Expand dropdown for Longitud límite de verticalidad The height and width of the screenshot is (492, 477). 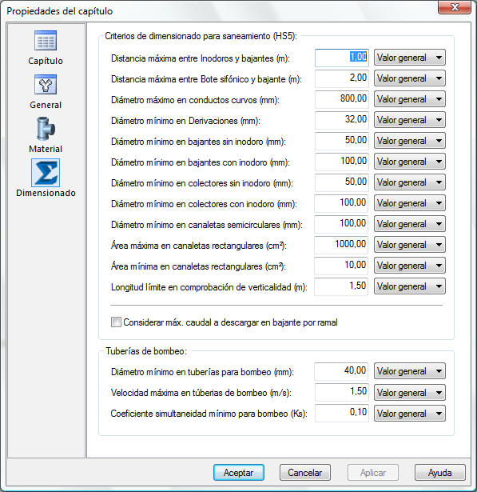410,286
